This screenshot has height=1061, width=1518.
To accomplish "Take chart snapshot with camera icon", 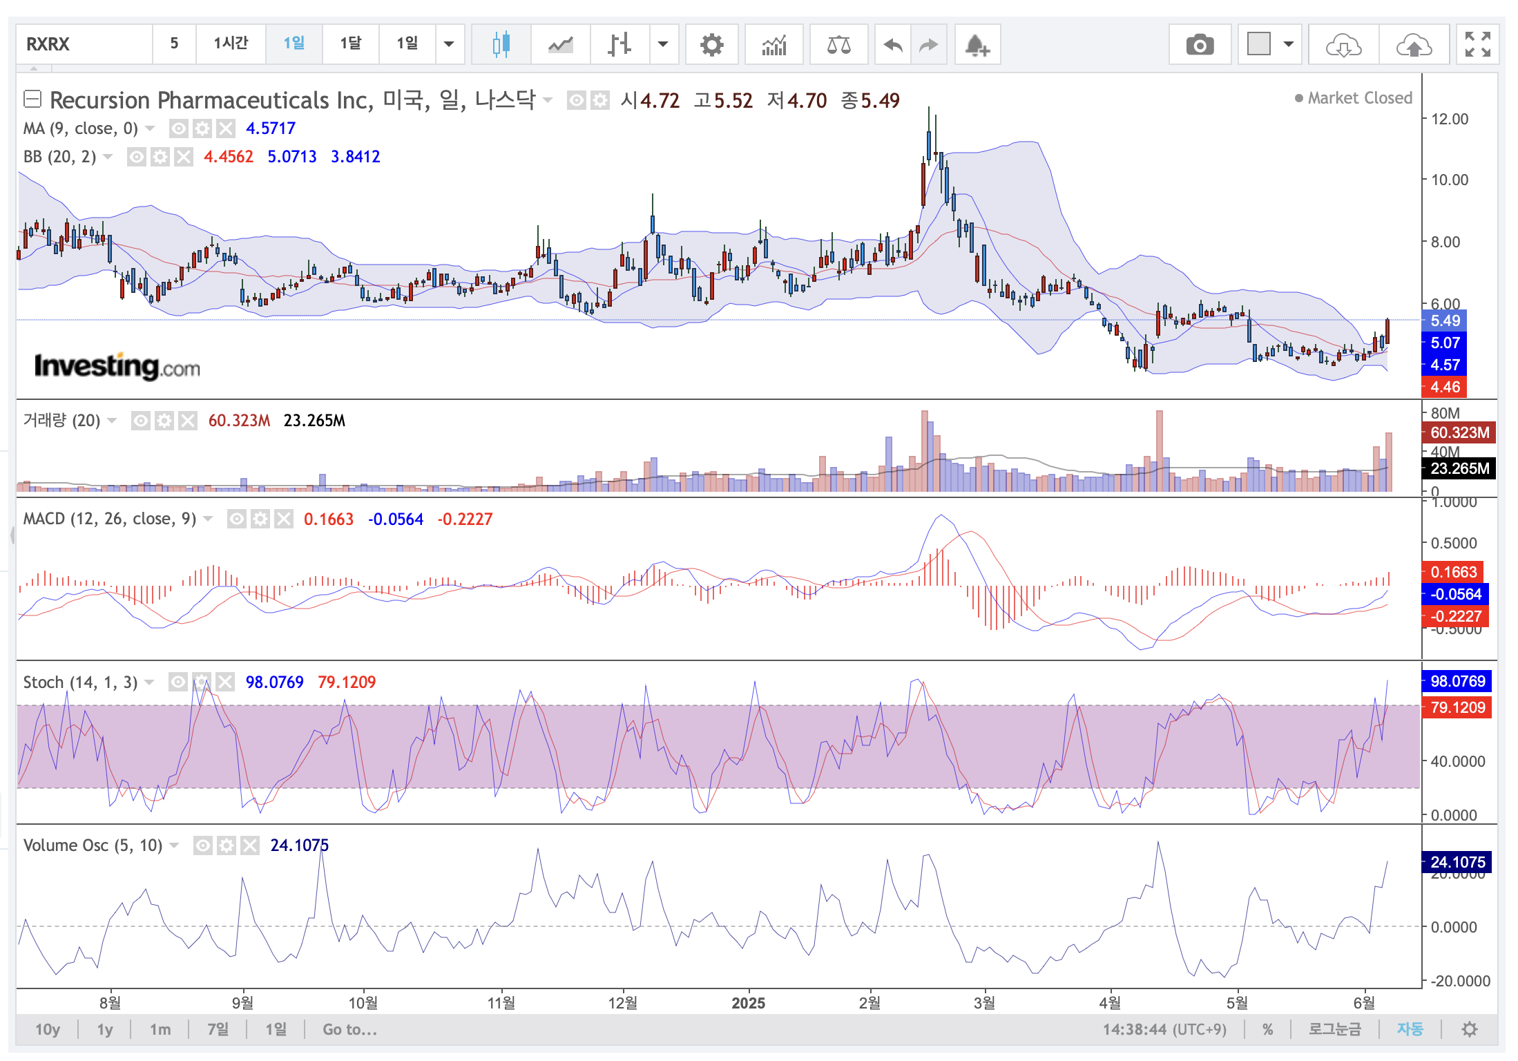I will 1200,45.
